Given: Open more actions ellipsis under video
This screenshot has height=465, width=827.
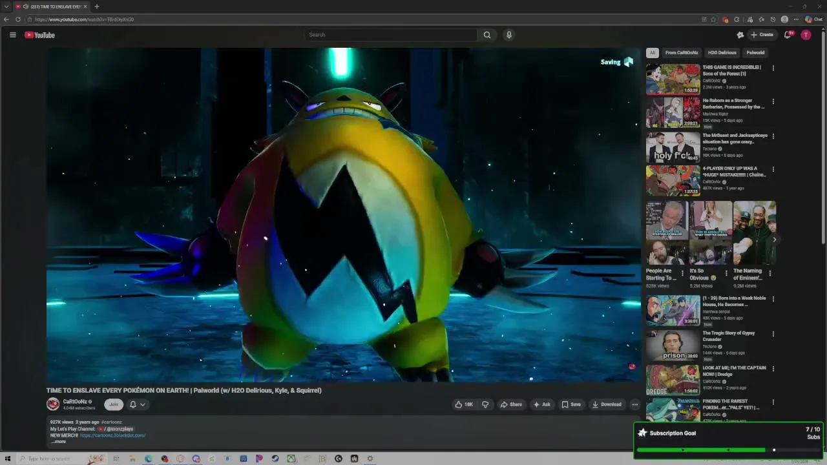Looking at the screenshot, I should (x=635, y=404).
